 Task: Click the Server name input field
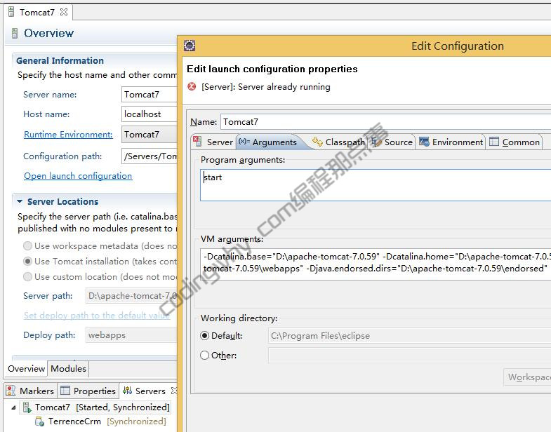(x=150, y=95)
